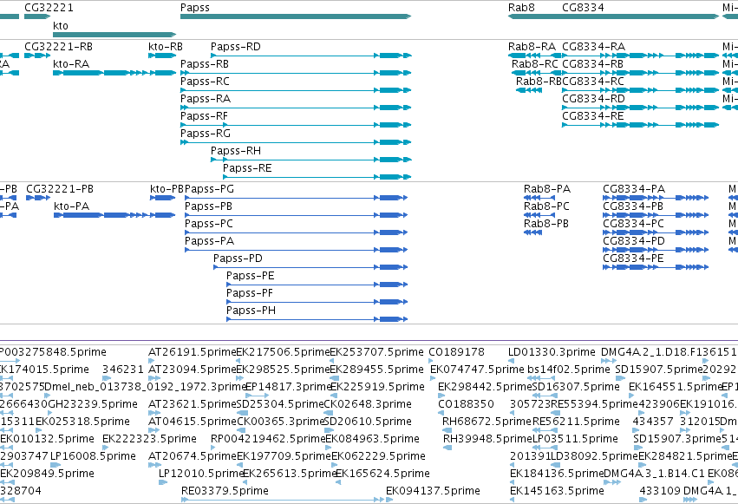Select transcript CG8334-RE
The image size is (738, 504).
pyautogui.click(x=641, y=125)
